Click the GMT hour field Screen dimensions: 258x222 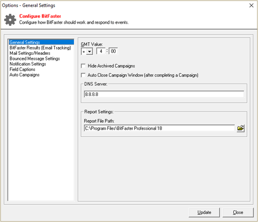[101, 51]
